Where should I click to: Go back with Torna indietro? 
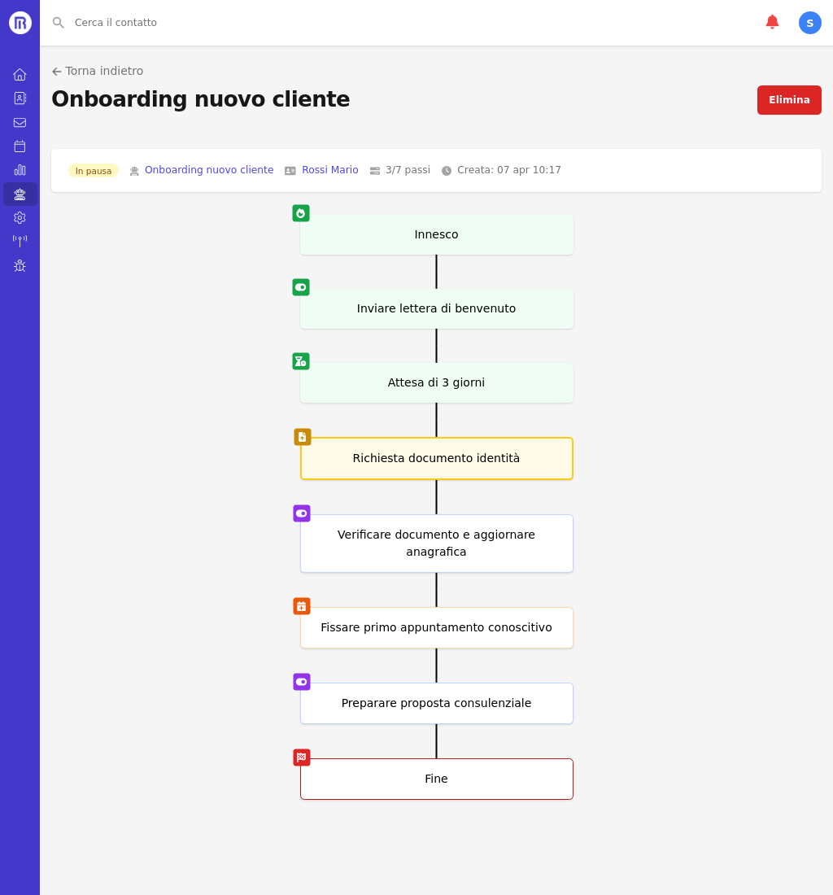click(x=98, y=71)
